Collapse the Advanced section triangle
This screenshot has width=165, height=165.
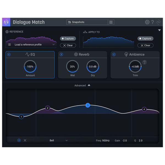(89, 85)
